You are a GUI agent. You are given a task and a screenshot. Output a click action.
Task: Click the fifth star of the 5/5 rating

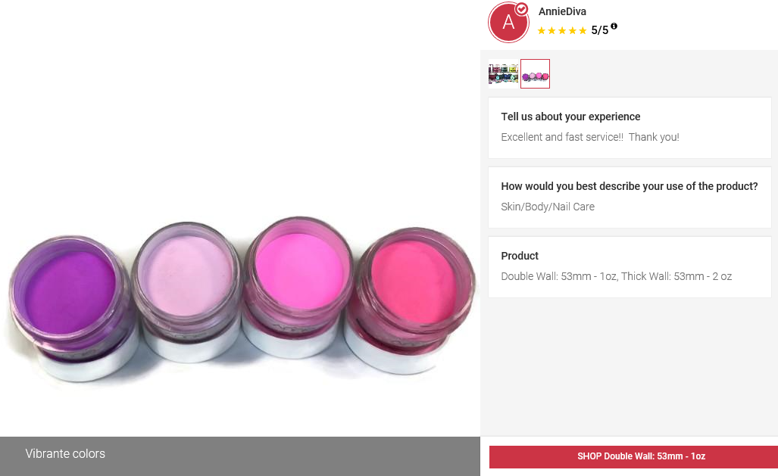coord(583,30)
